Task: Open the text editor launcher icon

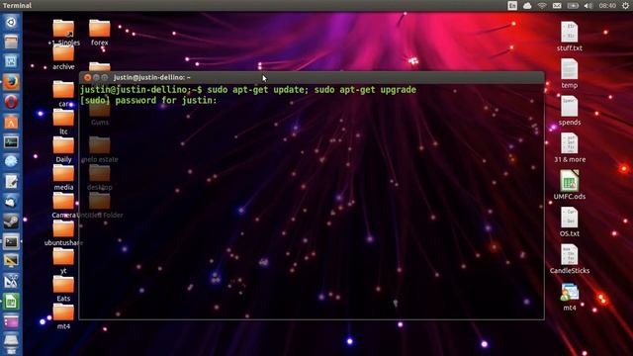Action: point(11,182)
